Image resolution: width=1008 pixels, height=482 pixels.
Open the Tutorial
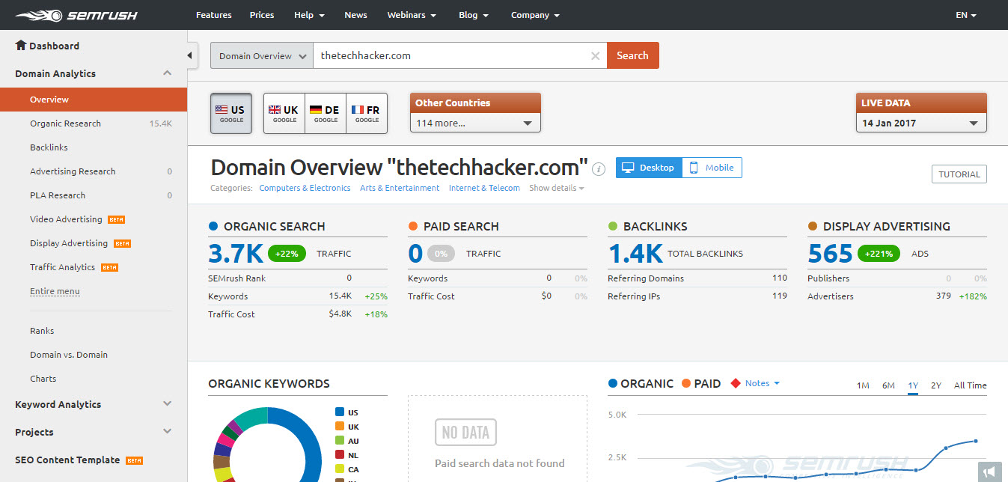[959, 174]
